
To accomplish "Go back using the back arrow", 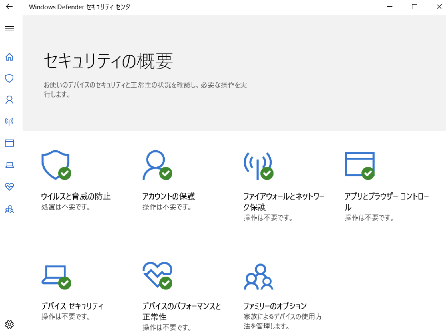I will pyautogui.click(x=9, y=7).
